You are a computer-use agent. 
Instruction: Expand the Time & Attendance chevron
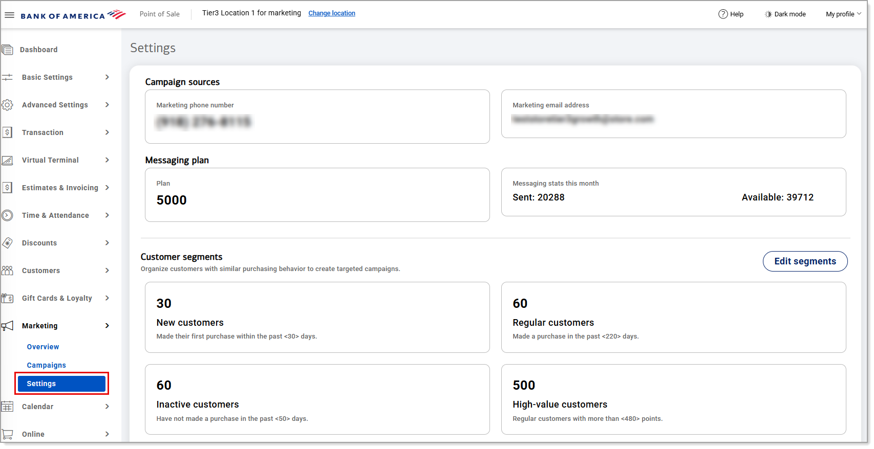pos(107,215)
